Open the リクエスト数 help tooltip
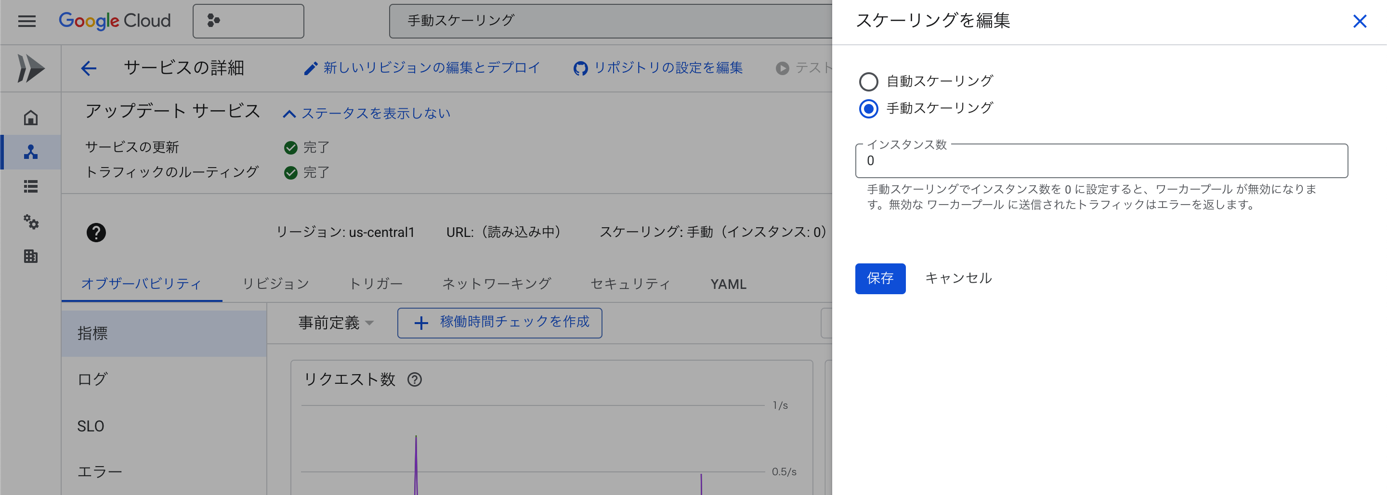This screenshot has height=495, width=1387. click(x=414, y=380)
